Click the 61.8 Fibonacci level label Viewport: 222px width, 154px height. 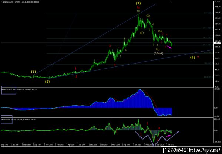tap(208, 52)
